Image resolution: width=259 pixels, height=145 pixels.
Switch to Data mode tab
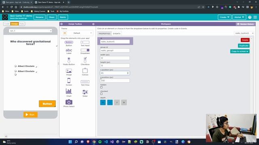click(x=22, y=24)
